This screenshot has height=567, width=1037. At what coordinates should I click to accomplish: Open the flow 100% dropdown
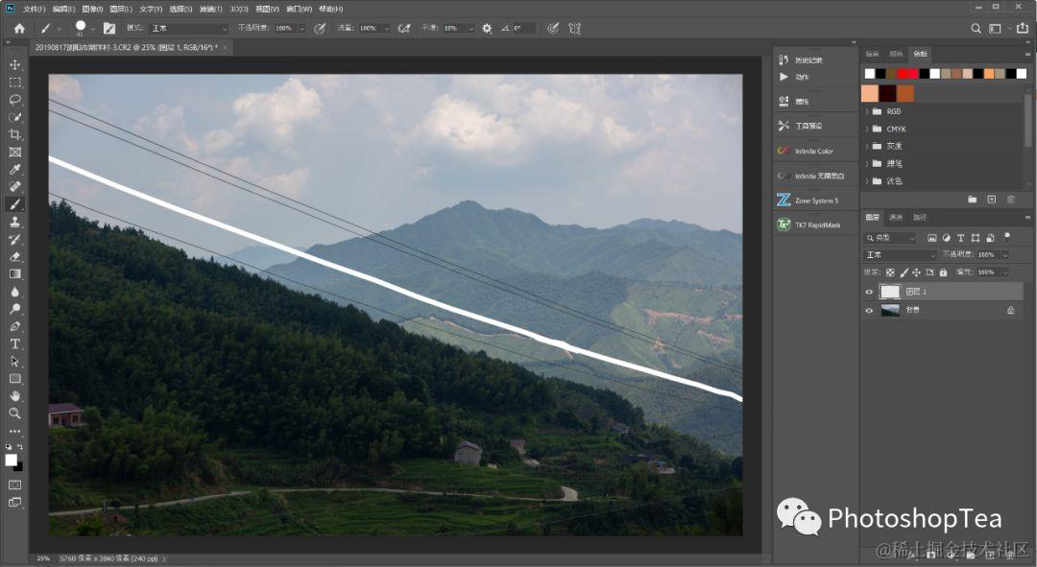[386, 29]
